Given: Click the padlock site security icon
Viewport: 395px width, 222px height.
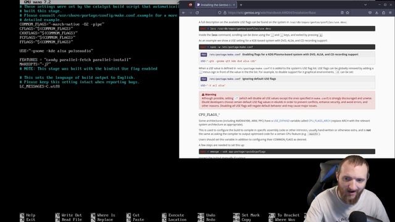Looking at the screenshot, I should point(225,12).
